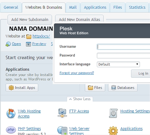Open the httpdocs/ folder link

[x=41, y=36]
